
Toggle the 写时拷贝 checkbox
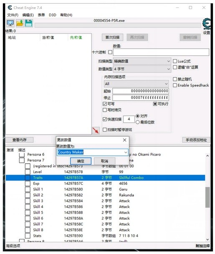pyautogui.click(x=105, y=110)
